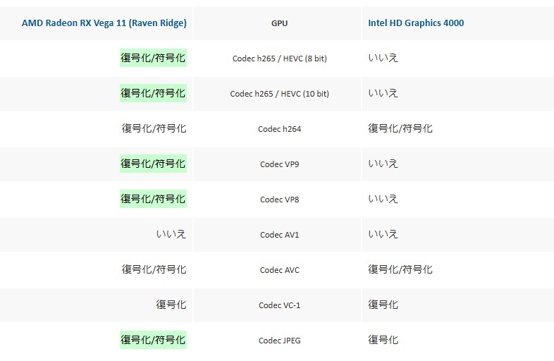Screen dimensions: 554x361
Task: Click the Codec h264 row label
Action: pos(279,129)
